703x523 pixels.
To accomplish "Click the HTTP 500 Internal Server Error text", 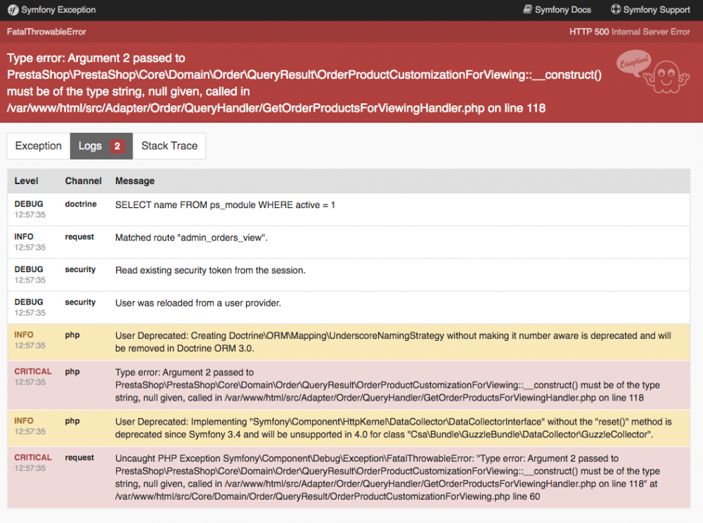I will pos(629,32).
